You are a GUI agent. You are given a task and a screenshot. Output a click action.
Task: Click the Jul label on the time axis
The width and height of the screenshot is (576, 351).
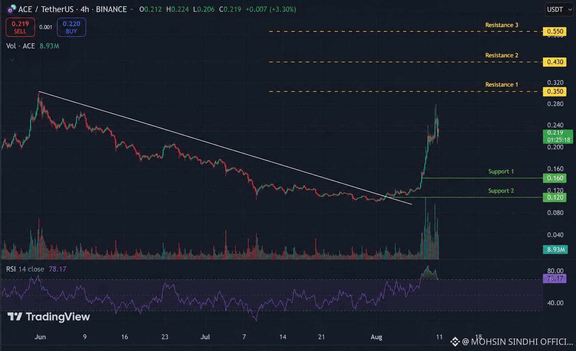pos(205,337)
